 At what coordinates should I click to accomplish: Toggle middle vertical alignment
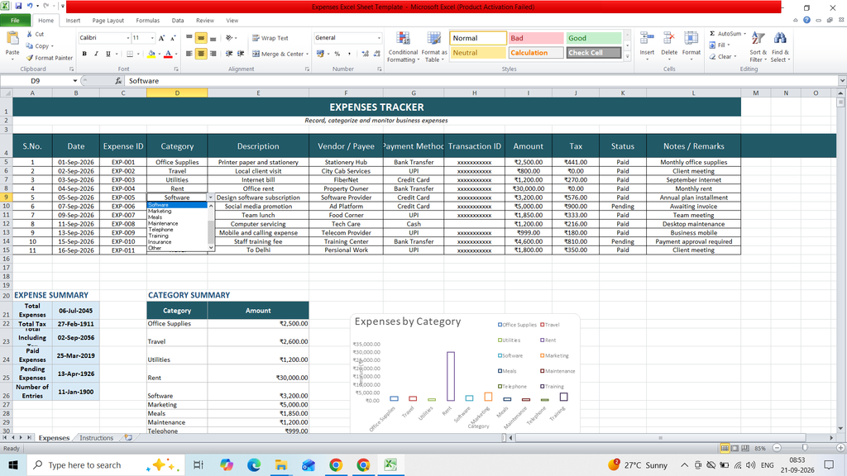[201, 38]
